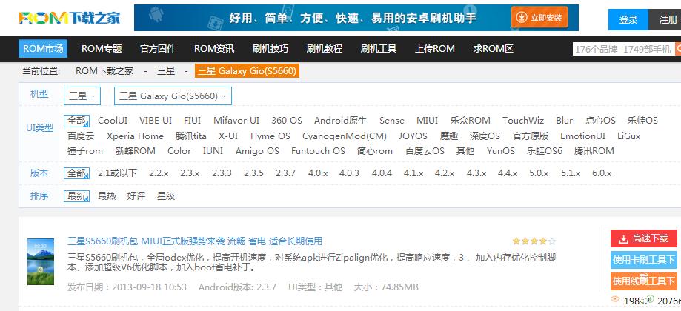Click the orange search button icon
The width and height of the screenshot is (681, 311).
click(x=678, y=50)
